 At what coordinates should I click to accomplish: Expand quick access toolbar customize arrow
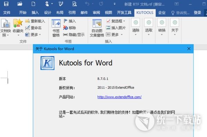click(x=115, y=4)
